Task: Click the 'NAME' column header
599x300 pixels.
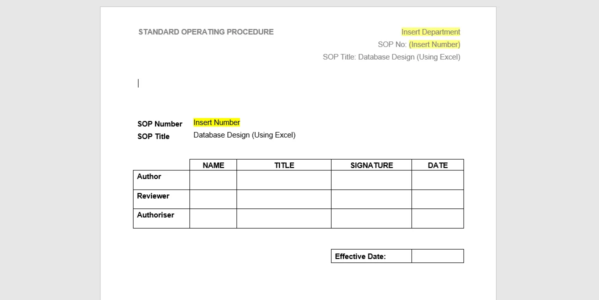Action: tap(213, 165)
